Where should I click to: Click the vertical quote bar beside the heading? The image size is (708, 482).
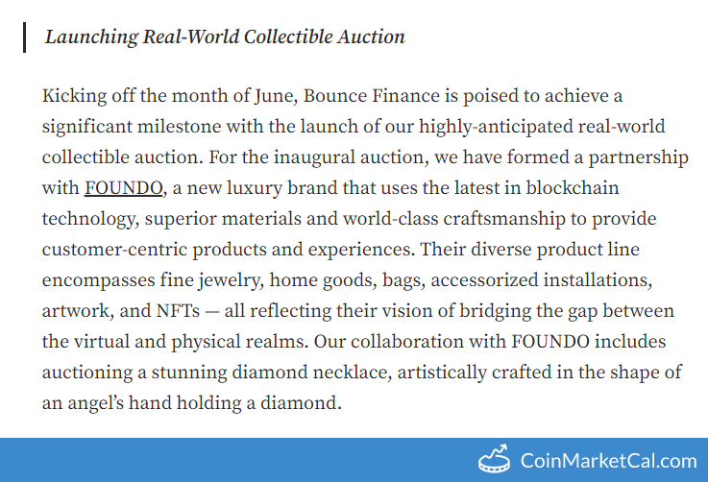coord(24,37)
